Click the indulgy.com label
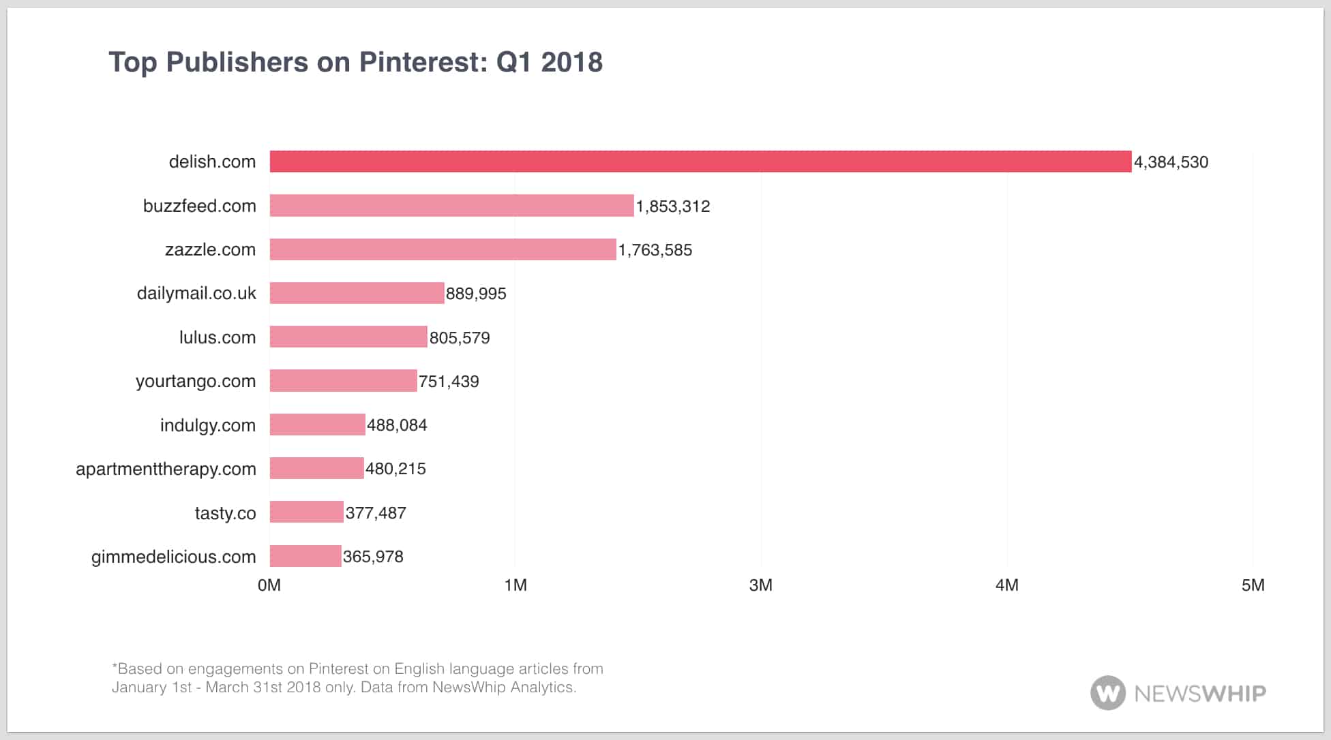The height and width of the screenshot is (740, 1331). coord(207,425)
